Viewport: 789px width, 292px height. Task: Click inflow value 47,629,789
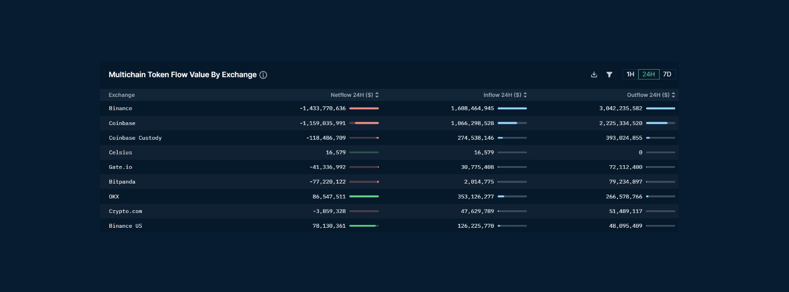click(478, 211)
